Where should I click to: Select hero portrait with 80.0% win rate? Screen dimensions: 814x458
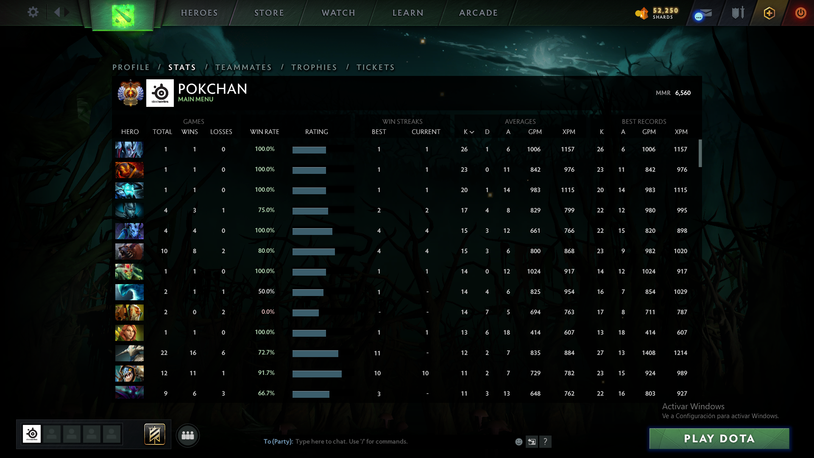pyautogui.click(x=129, y=251)
